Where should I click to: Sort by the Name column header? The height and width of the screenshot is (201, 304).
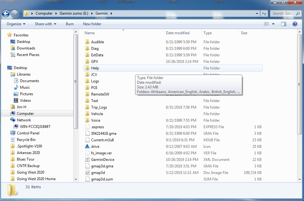124,33
